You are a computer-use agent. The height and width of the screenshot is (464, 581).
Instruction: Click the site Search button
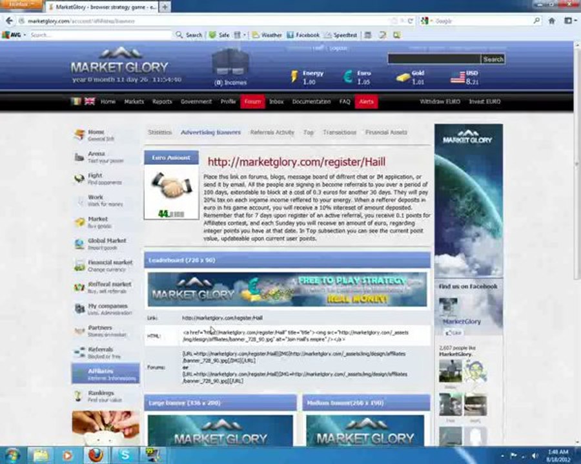point(493,59)
